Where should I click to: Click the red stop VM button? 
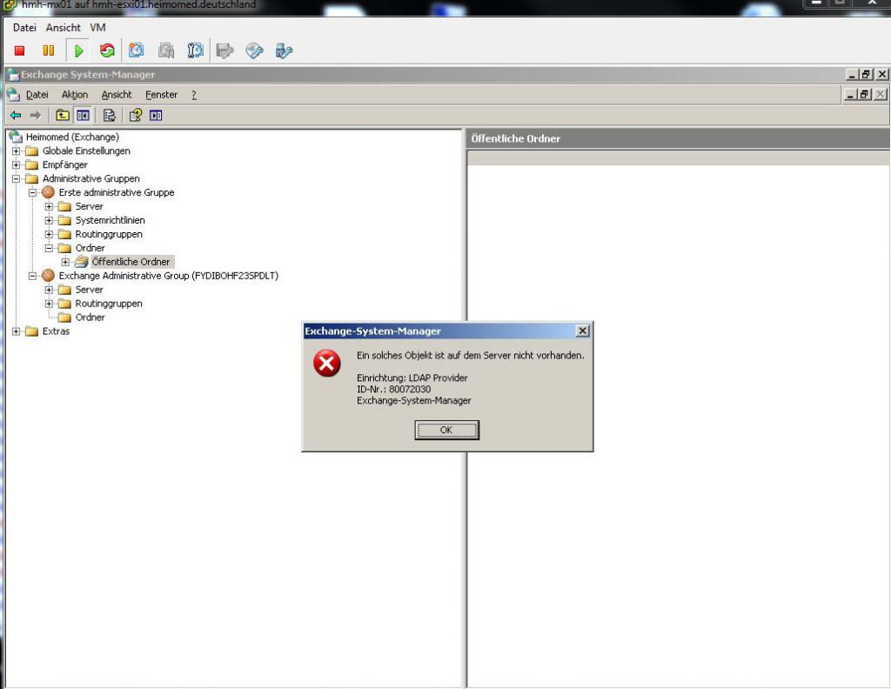tap(19, 50)
